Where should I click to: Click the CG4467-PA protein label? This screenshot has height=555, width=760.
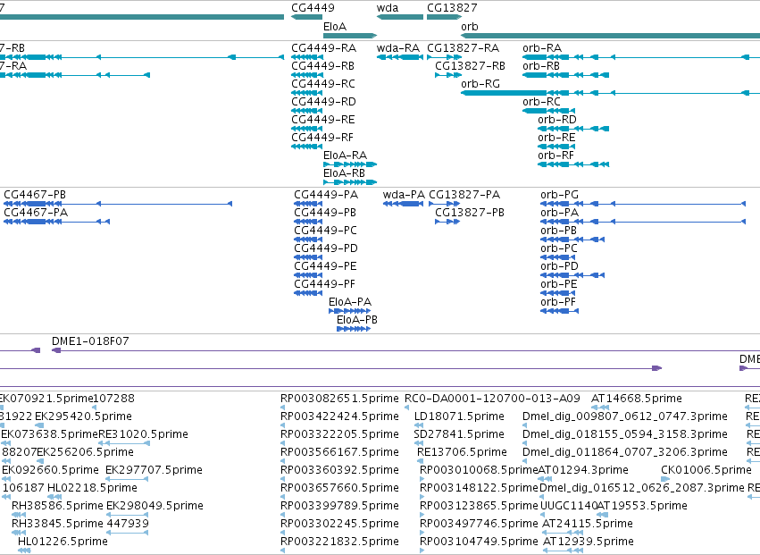(36, 213)
